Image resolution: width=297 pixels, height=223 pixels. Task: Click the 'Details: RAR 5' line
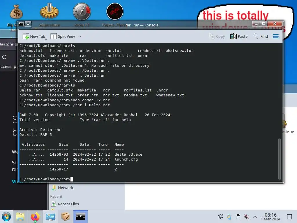pyautogui.click(x=36, y=135)
